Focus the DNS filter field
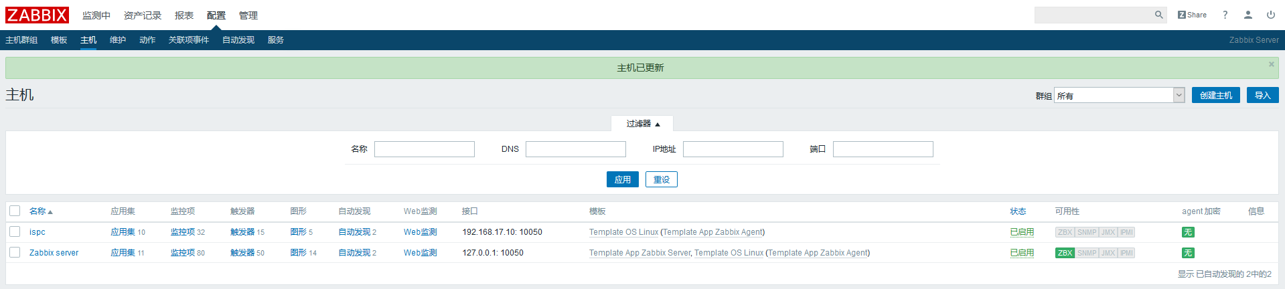The image size is (1285, 289). point(576,149)
